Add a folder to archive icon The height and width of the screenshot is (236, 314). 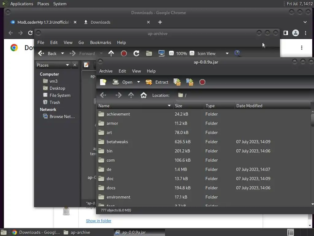[x=190, y=82]
